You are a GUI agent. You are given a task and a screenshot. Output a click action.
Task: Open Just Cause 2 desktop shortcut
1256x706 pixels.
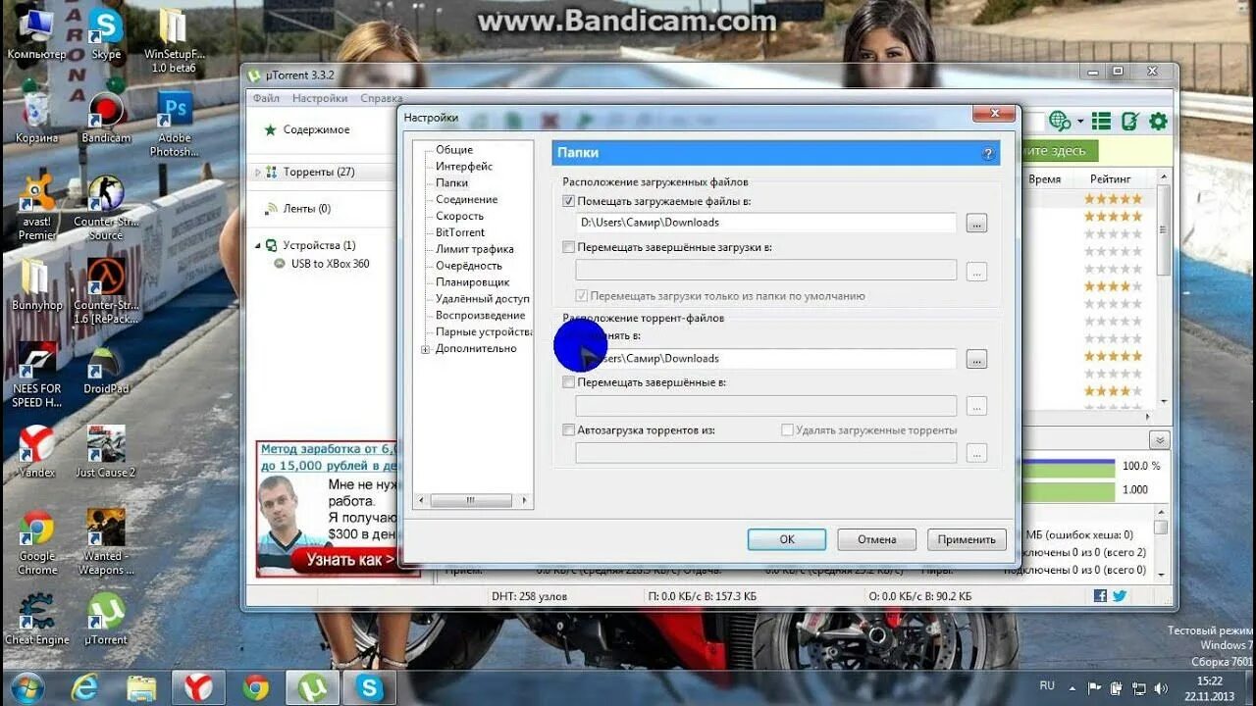[x=106, y=452]
